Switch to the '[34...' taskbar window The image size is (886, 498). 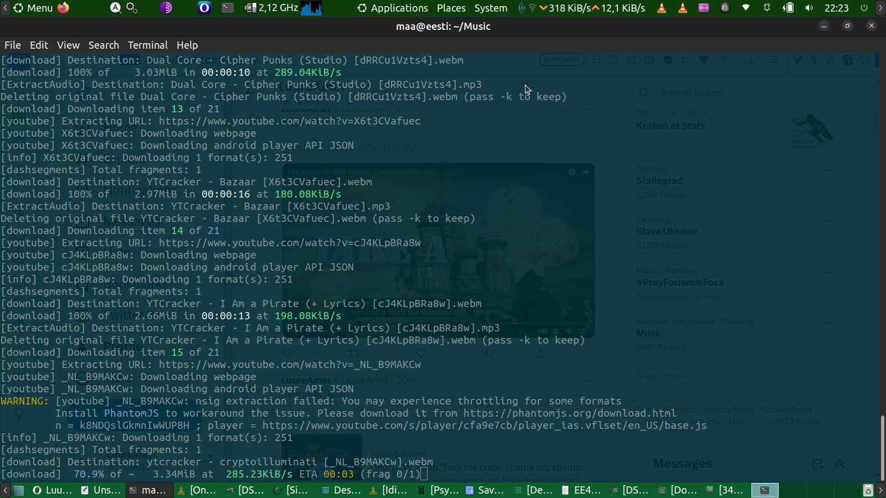[726, 490]
